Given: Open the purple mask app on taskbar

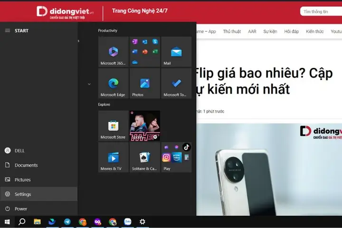Looking at the screenshot, I should coord(97,222).
